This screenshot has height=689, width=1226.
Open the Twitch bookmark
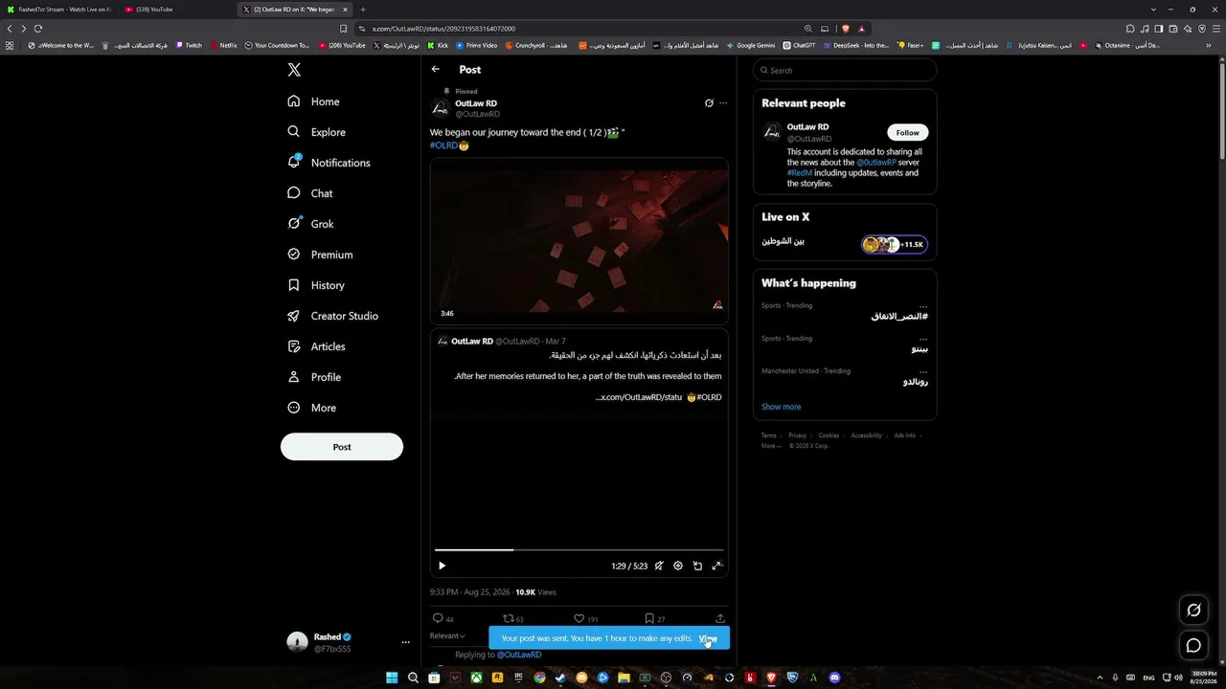point(189,45)
